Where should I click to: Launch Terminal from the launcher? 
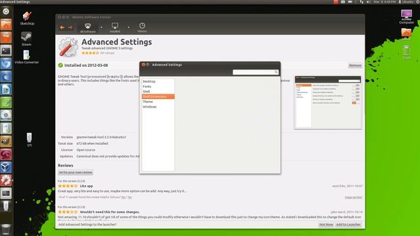[x=6, y=50]
